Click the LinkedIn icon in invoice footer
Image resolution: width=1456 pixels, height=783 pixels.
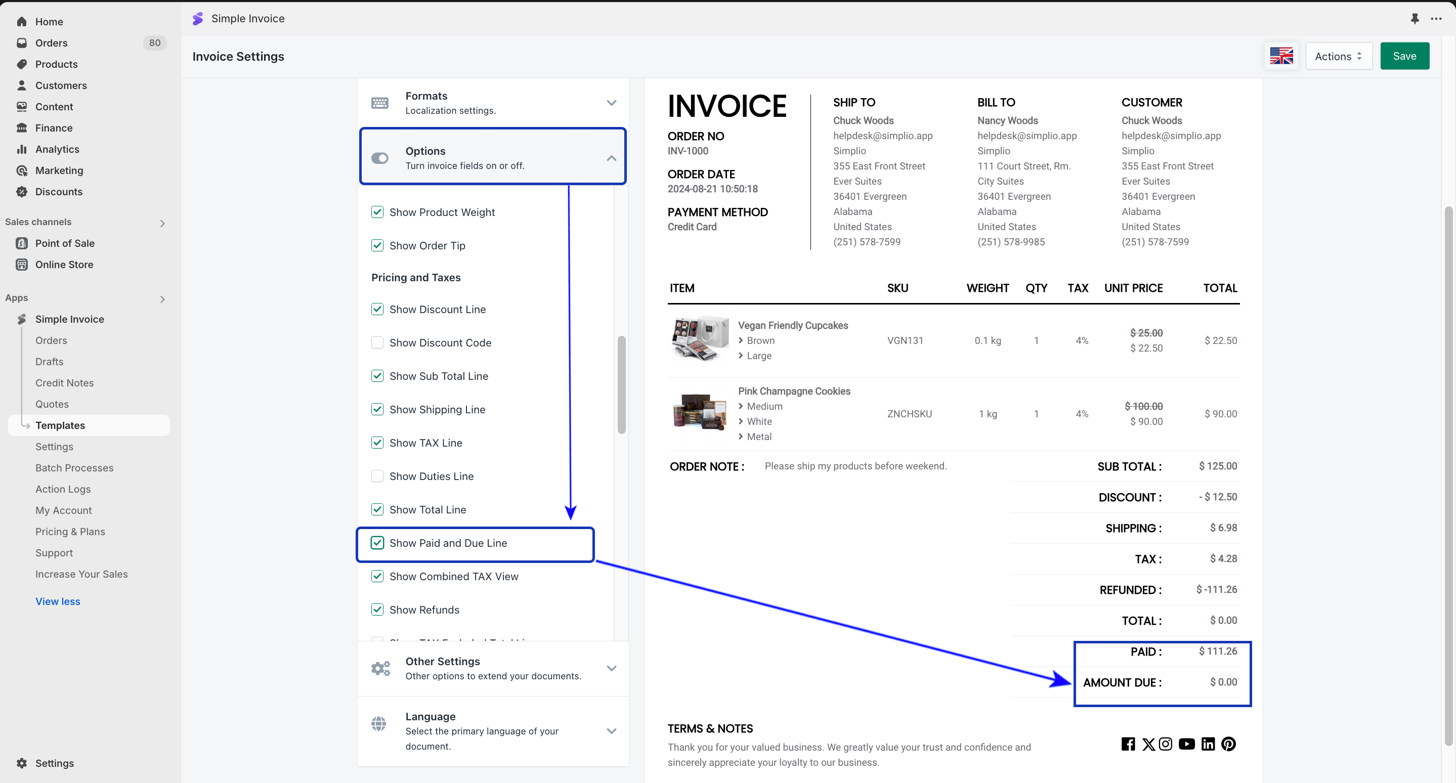click(1208, 744)
